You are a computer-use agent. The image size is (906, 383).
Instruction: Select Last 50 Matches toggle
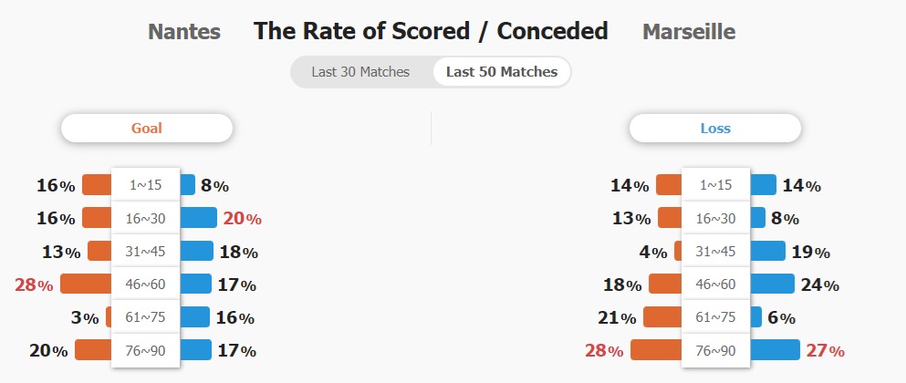click(502, 72)
